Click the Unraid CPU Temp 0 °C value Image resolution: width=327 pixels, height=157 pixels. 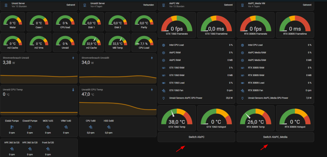(6, 94)
